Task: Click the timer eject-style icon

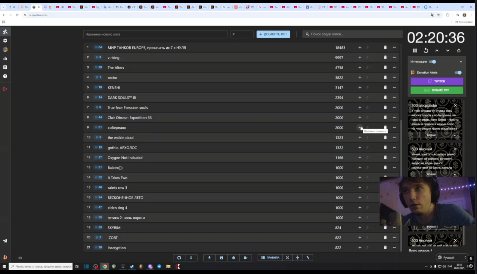Action: click(459, 50)
